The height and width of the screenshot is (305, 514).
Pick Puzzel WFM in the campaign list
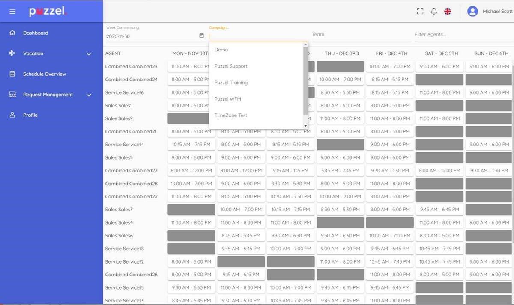click(228, 99)
